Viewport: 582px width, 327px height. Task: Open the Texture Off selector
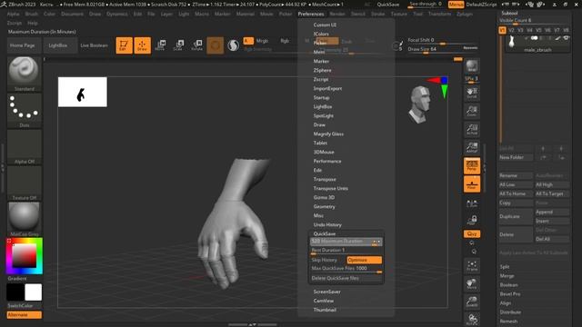[25, 183]
